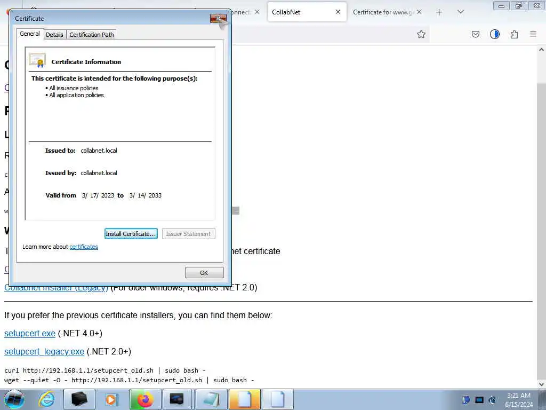This screenshot has height=410, width=546.
Task: Click the Firefox account shield icon
Action: click(x=495, y=34)
